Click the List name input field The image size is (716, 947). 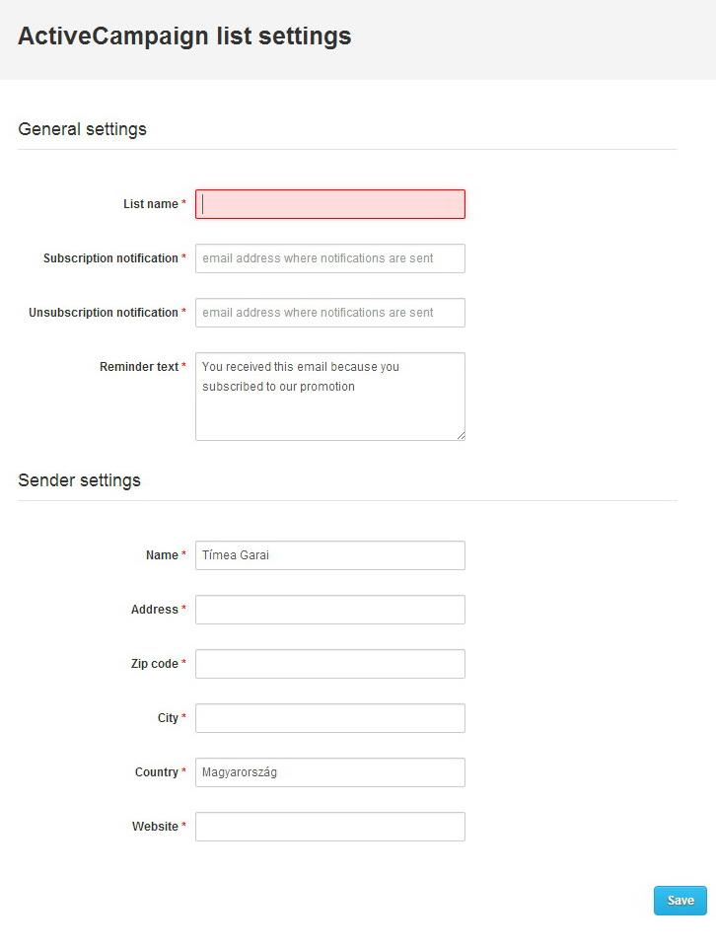(330, 204)
